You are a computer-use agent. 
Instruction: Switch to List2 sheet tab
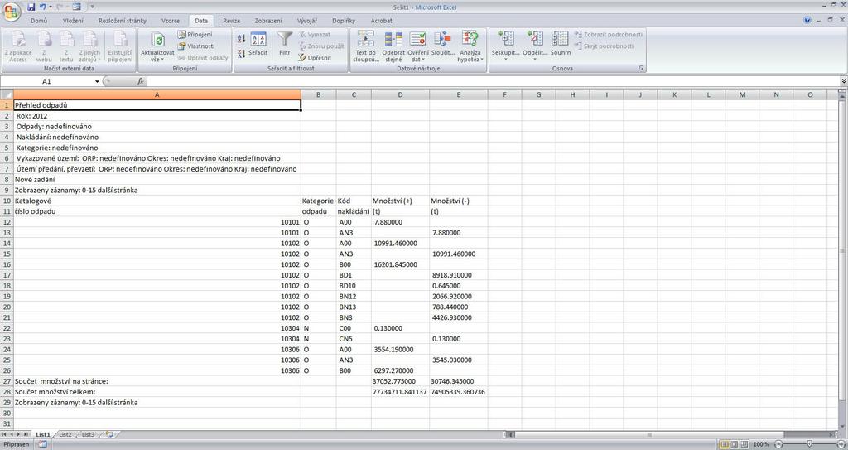click(x=65, y=434)
